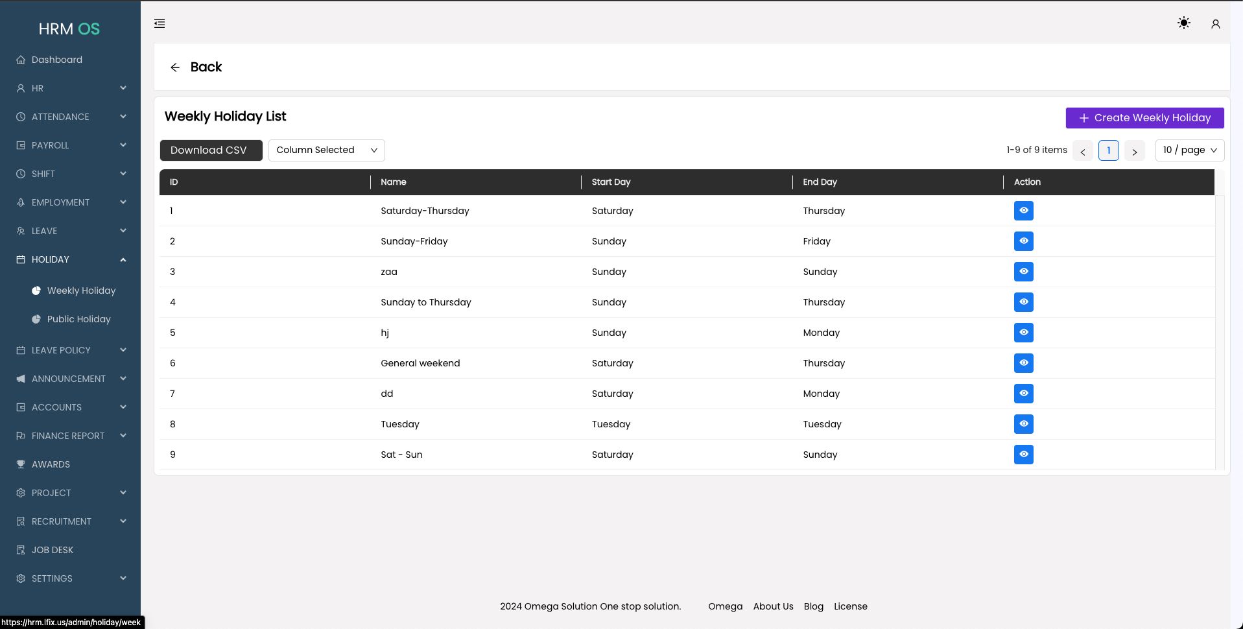
Task: Click the Employment rocket icon
Action: click(21, 202)
